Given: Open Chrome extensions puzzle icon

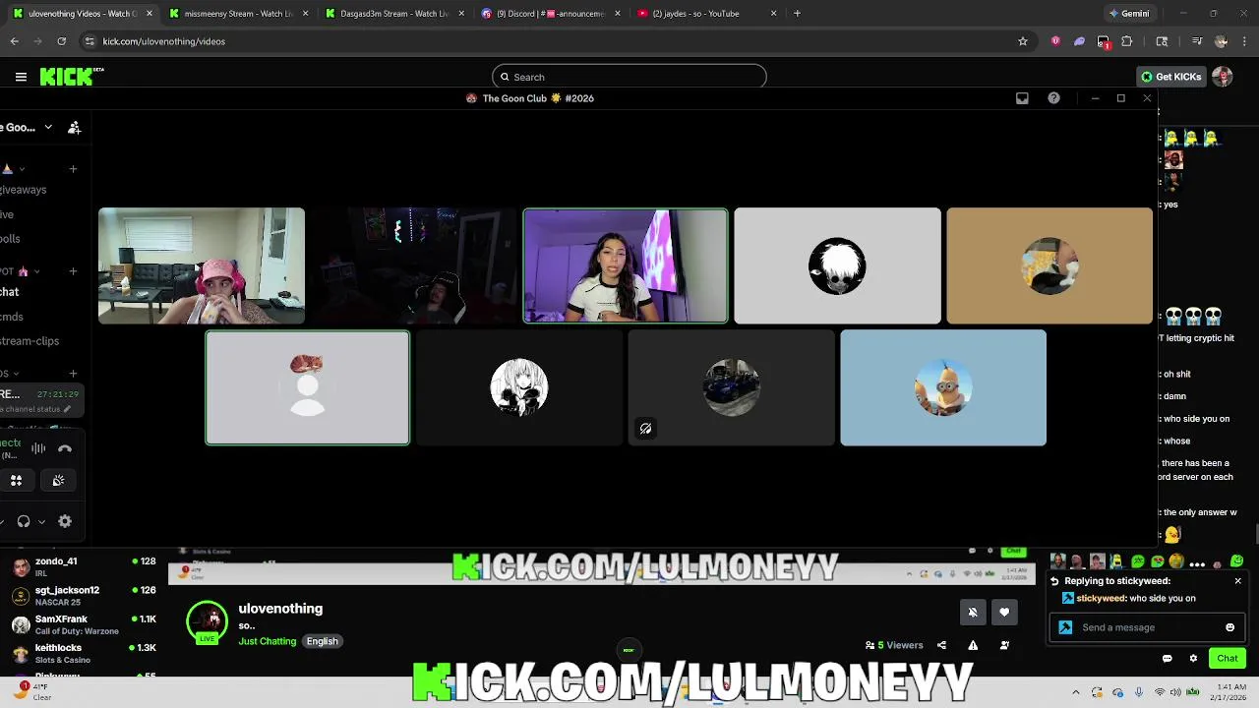Looking at the screenshot, I should coord(1127,41).
